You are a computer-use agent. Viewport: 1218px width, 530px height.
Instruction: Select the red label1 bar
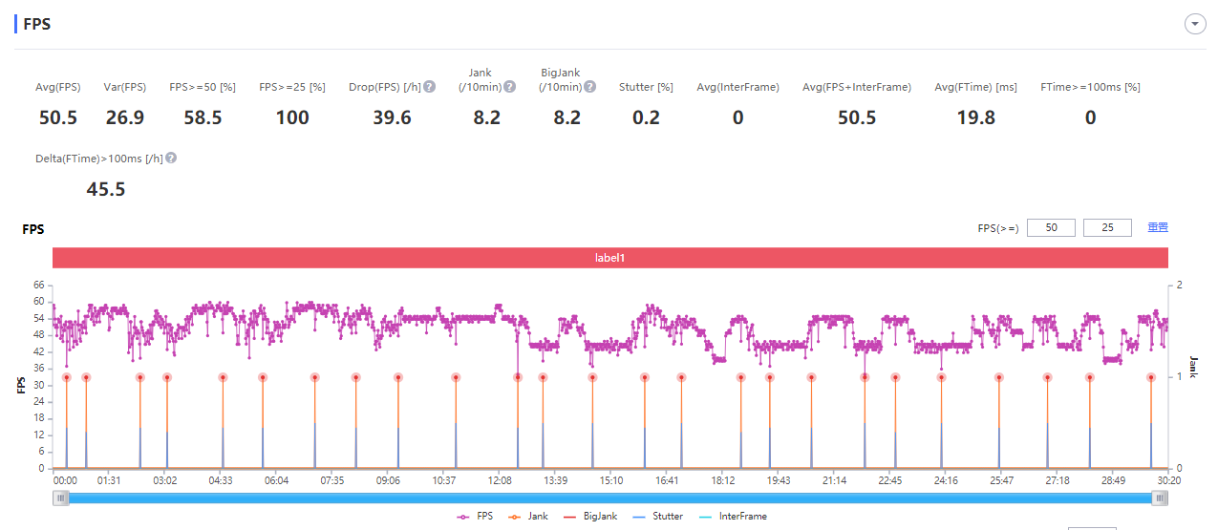click(610, 258)
